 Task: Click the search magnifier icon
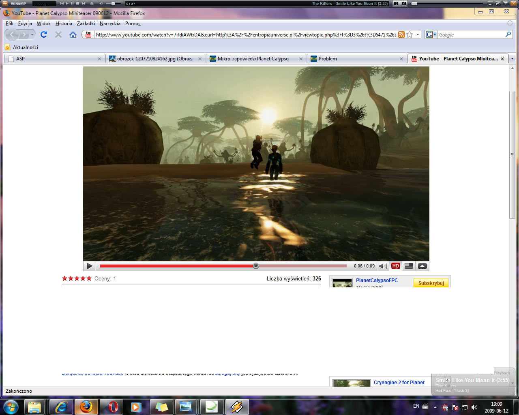pyautogui.click(x=508, y=34)
